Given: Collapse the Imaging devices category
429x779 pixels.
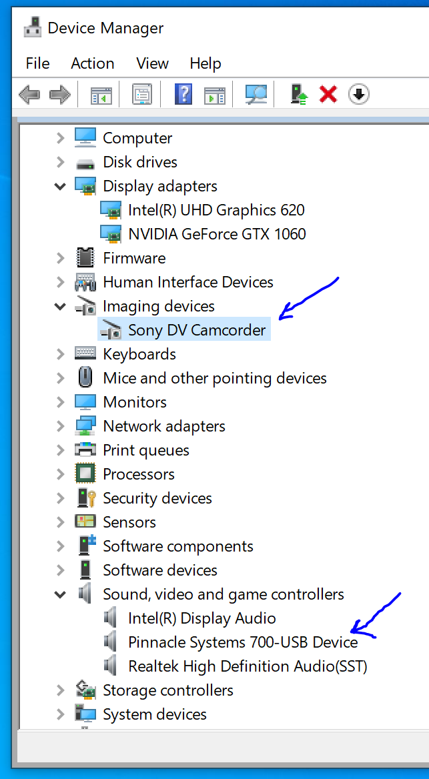Looking at the screenshot, I should pos(61,306).
